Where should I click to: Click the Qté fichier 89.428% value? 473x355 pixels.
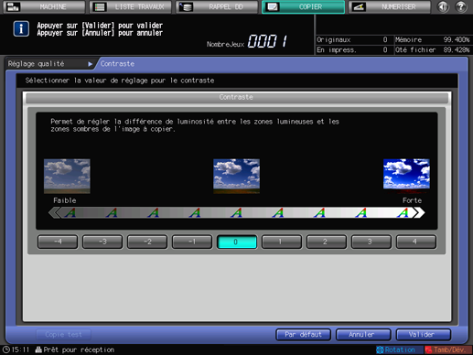[x=457, y=49]
